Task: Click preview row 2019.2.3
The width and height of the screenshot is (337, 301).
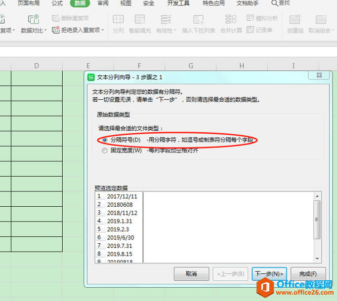Action: point(118,229)
